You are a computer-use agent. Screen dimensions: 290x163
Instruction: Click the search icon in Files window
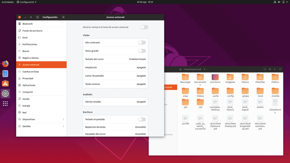coord(264,69)
